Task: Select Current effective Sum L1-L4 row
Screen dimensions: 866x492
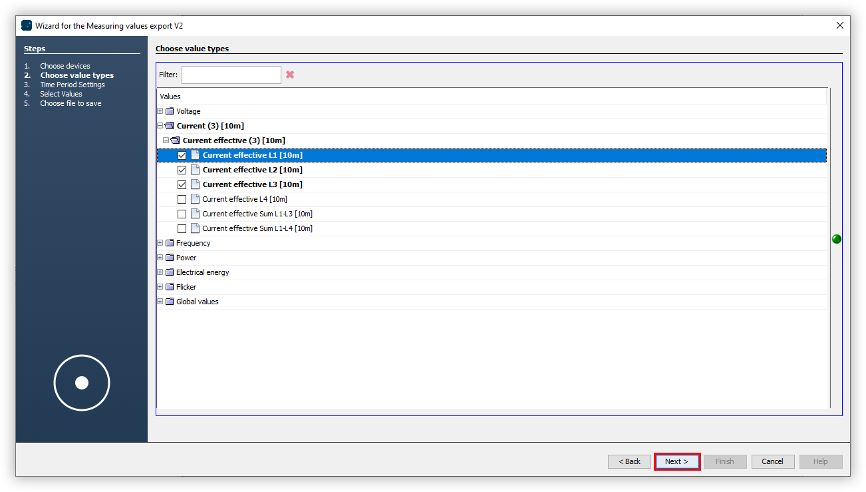Action: (257, 228)
